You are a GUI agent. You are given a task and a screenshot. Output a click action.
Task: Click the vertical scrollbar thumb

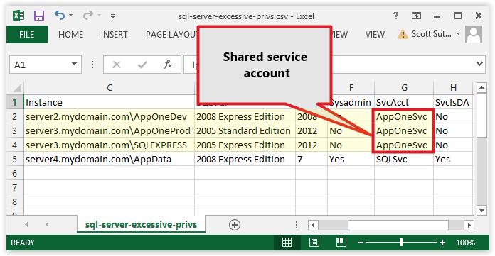[x=481, y=115]
